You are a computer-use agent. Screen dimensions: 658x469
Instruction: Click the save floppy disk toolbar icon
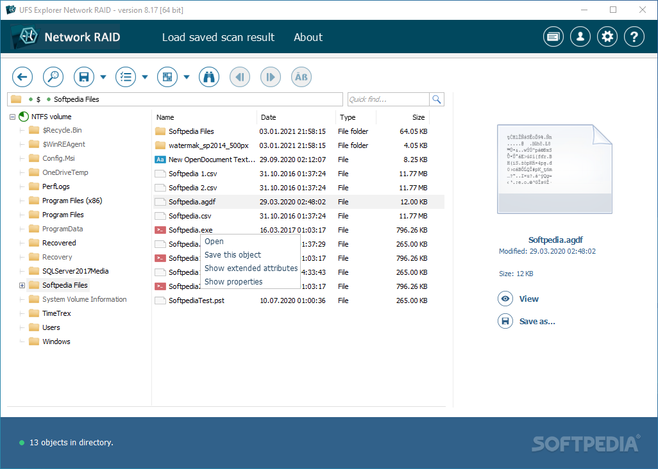84,77
